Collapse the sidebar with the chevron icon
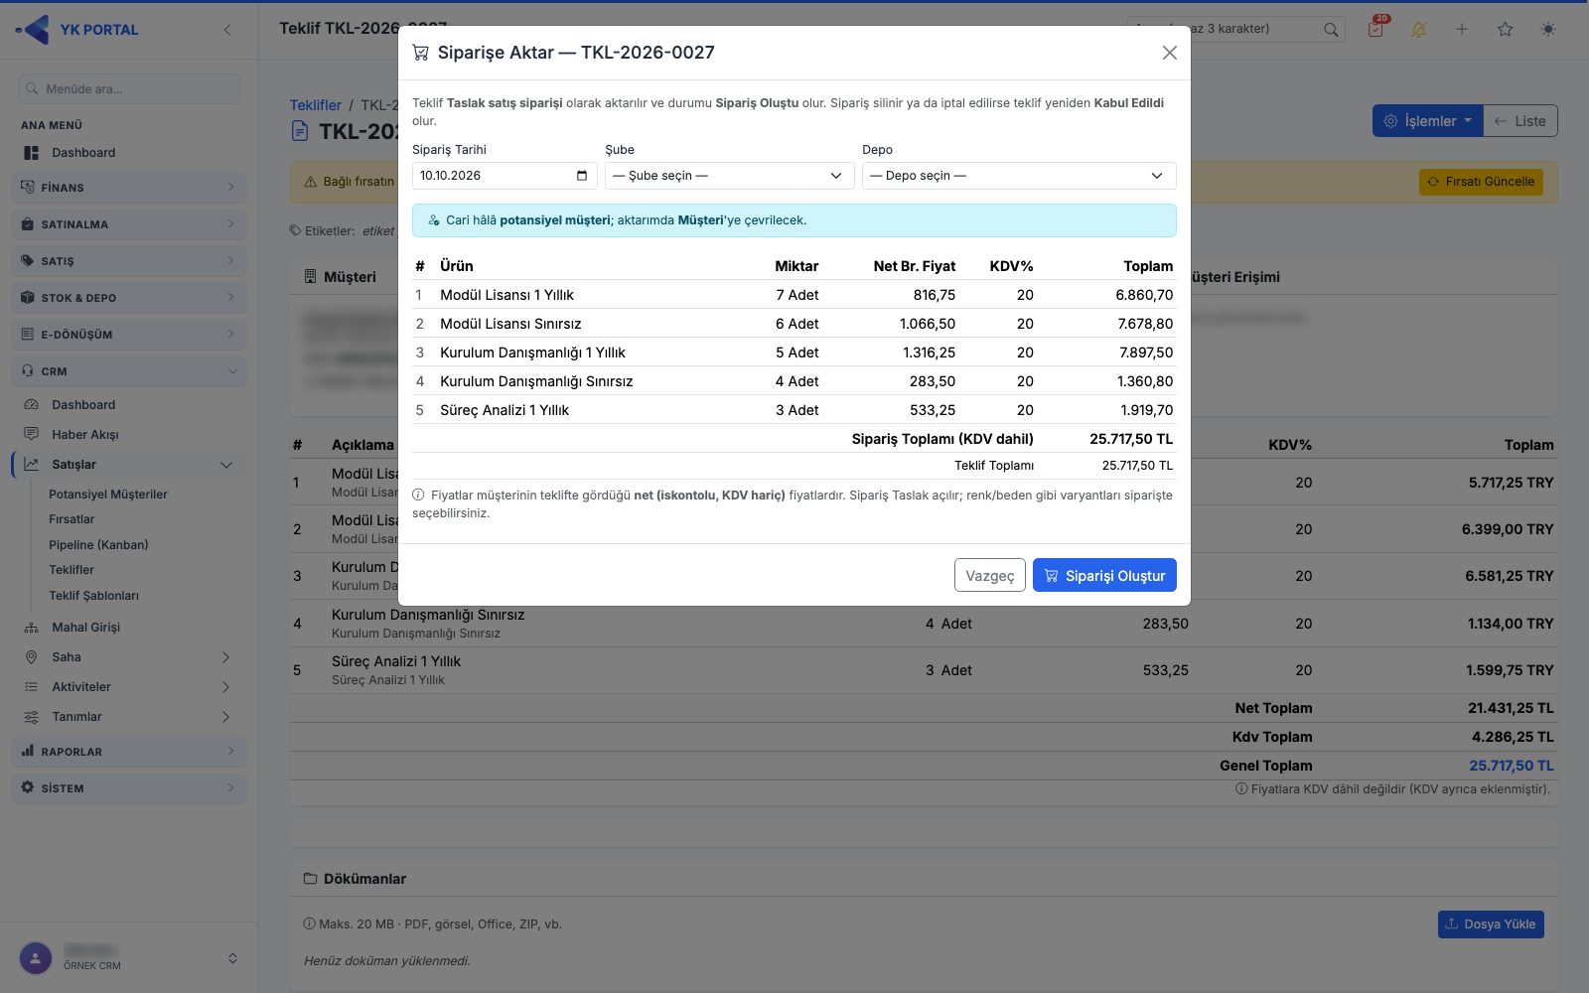Viewport: 1589px width, 993px height. pos(227,30)
